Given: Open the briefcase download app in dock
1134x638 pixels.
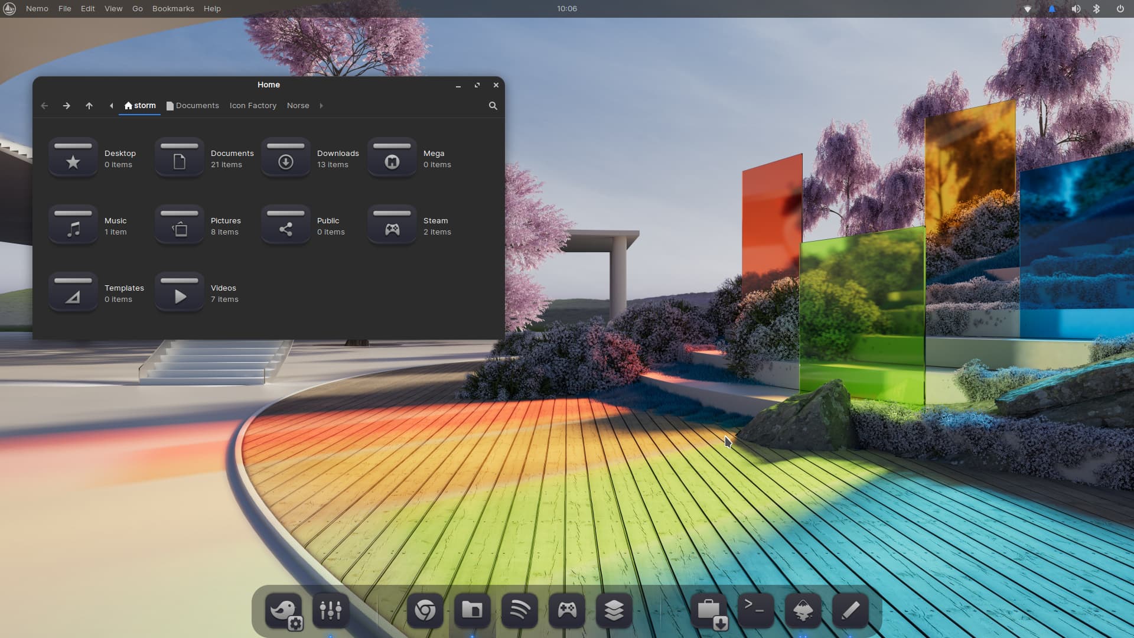Looking at the screenshot, I should [709, 610].
